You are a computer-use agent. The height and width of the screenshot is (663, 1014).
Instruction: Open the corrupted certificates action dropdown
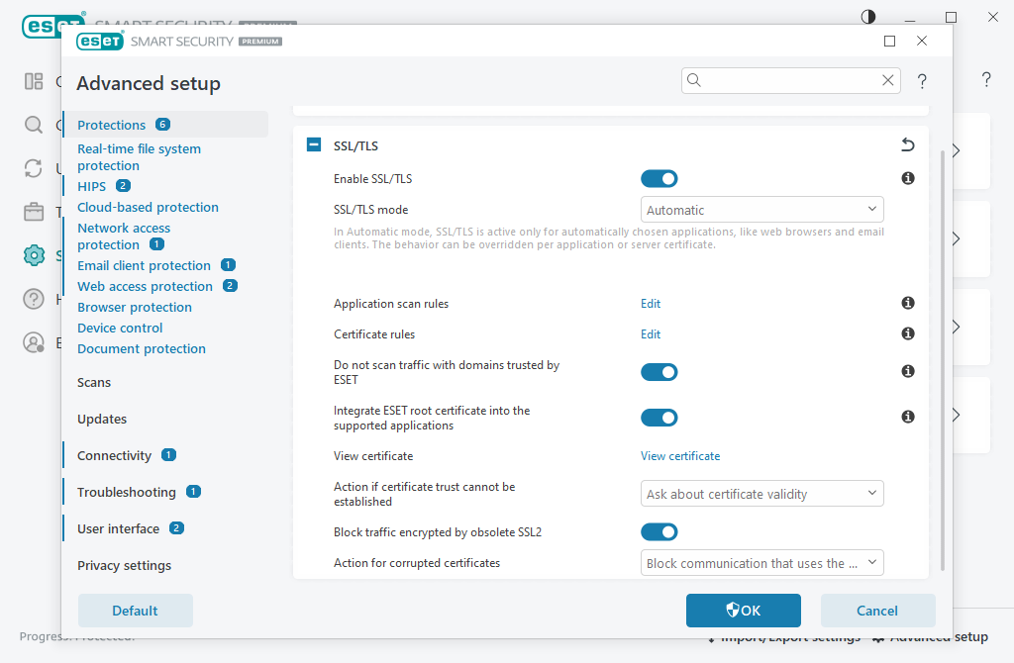coord(761,563)
